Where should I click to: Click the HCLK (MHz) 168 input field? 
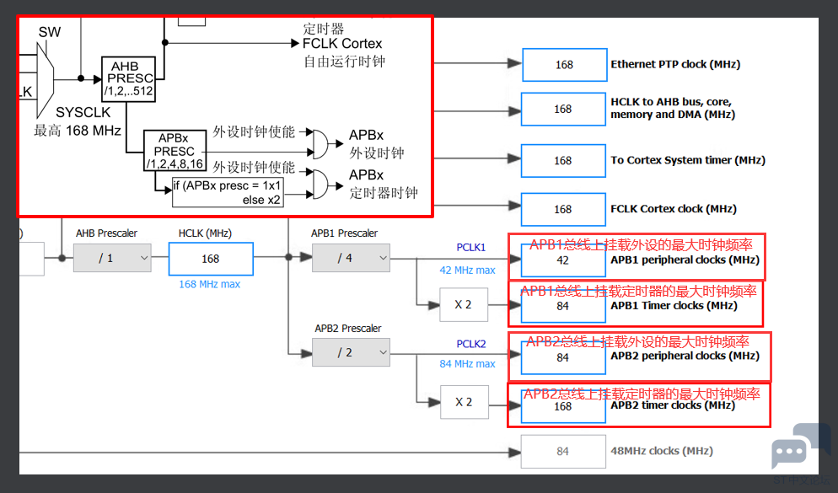[211, 259]
